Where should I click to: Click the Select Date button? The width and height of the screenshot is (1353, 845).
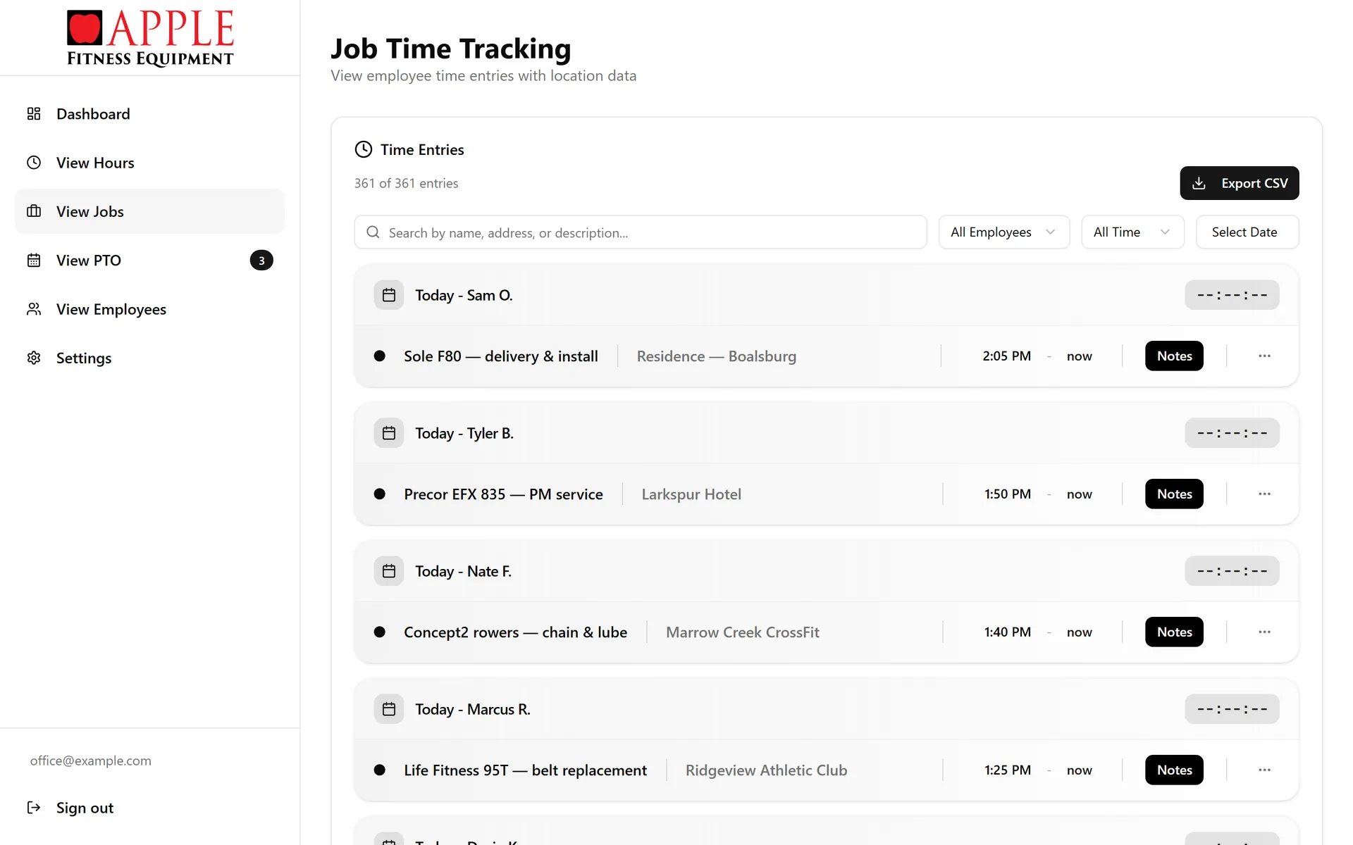(1247, 232)
